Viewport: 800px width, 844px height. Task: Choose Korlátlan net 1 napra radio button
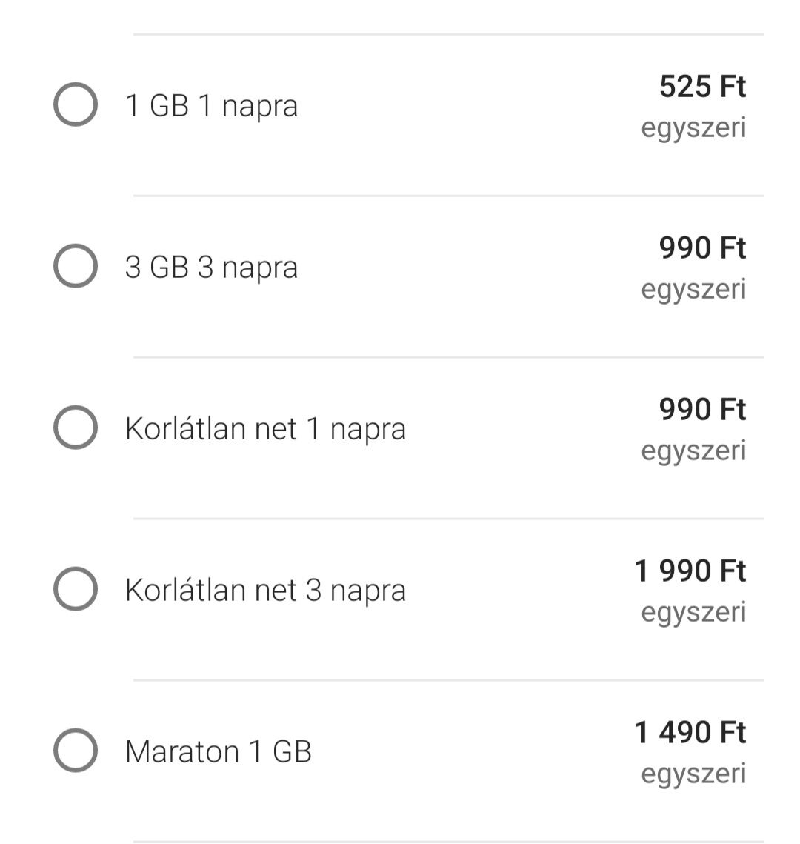76,428
